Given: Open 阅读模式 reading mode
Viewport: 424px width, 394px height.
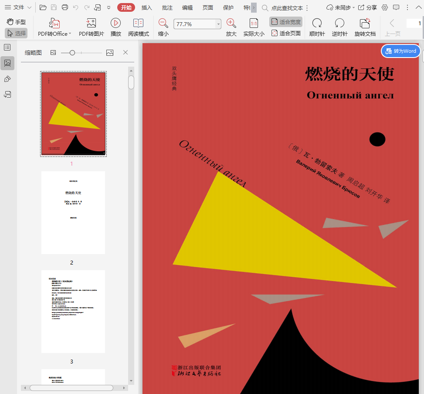Looking at the screenshot, I should click(x=138, y=24).
